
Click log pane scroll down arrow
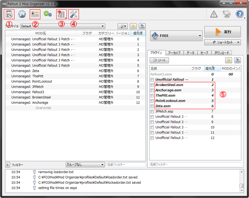click(241, 190)
